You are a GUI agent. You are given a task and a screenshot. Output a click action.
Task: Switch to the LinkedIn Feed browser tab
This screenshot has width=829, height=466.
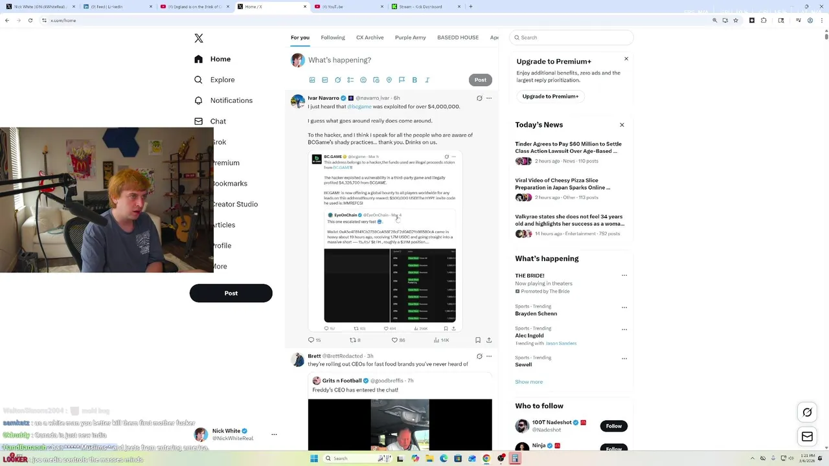coord(116,6)
